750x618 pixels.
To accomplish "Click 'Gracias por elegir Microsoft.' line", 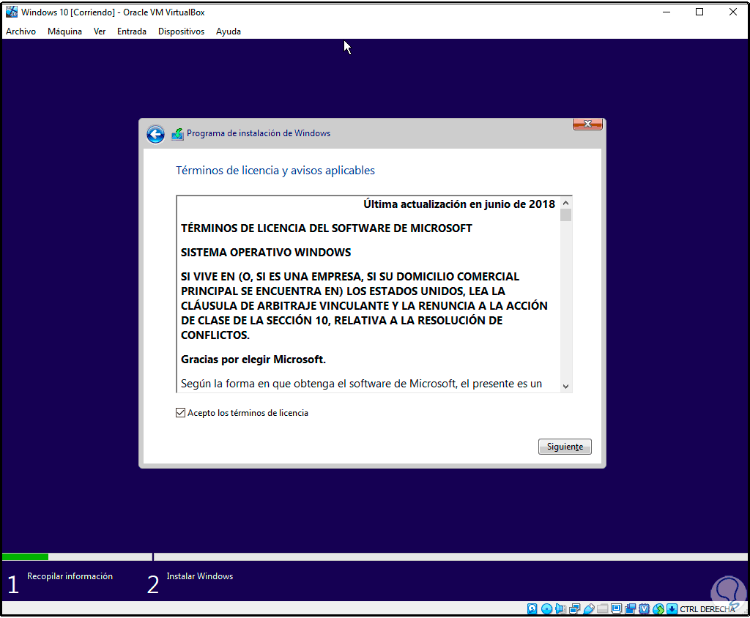I will (x=253, y=360).
